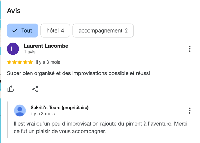Like Laurent Lacombe's review with thumbs up

pos(11,89)
